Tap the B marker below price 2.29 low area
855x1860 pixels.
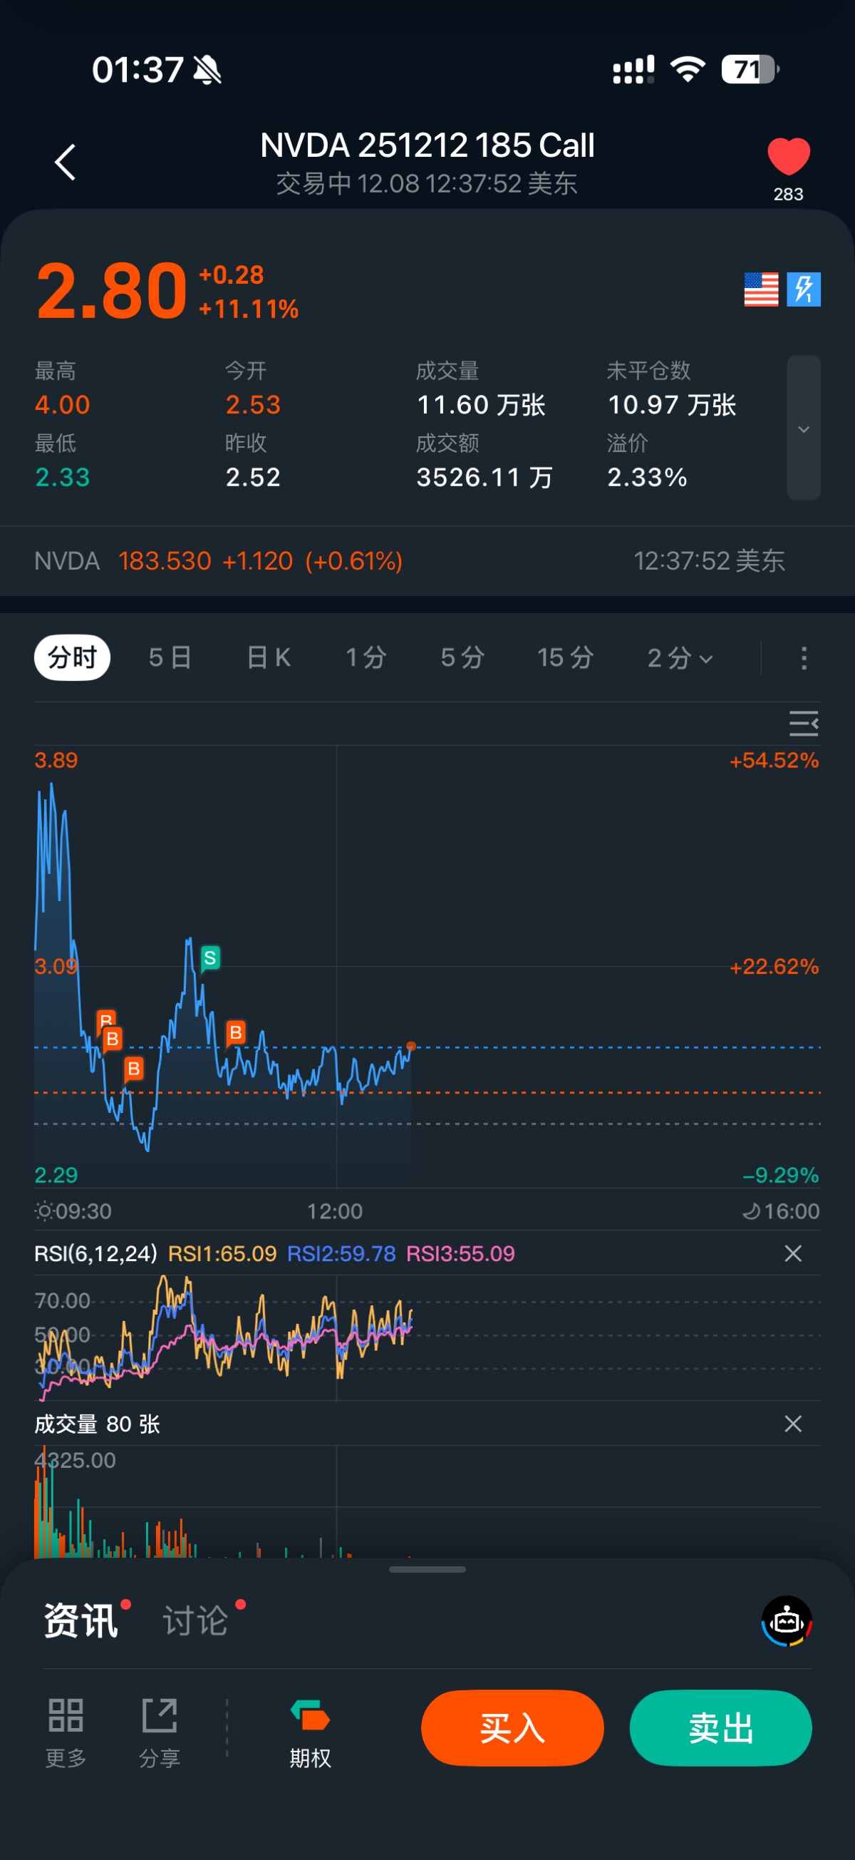click(x=133, y=1069)
